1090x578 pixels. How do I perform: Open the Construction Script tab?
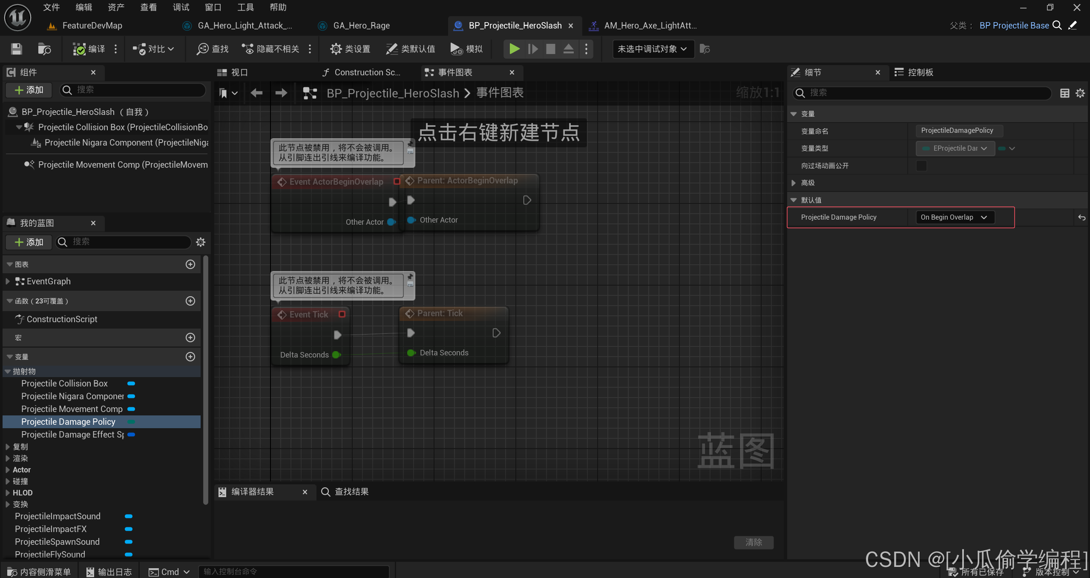[x=367, y=72]
